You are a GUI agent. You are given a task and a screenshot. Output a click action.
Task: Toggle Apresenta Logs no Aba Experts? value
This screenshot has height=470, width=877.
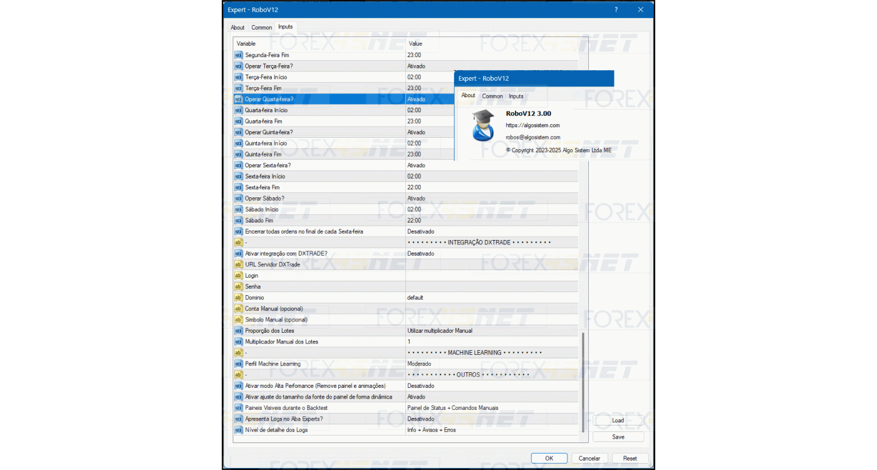click(x=491, y=419)
